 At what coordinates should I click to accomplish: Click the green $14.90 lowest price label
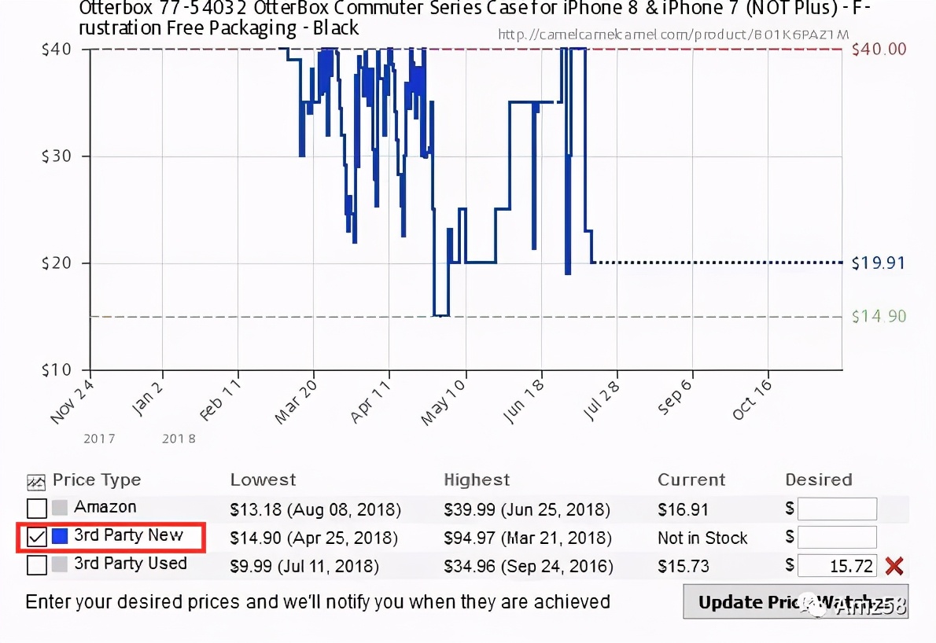[x=879, y=317]
